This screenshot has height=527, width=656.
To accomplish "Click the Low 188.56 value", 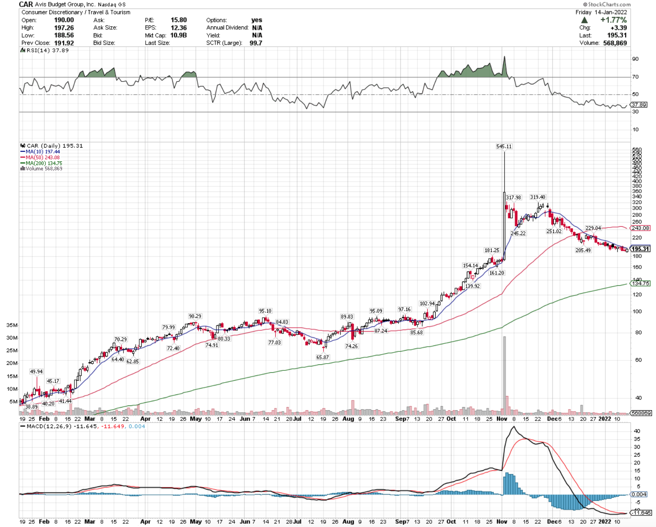I will click(64, 35).
